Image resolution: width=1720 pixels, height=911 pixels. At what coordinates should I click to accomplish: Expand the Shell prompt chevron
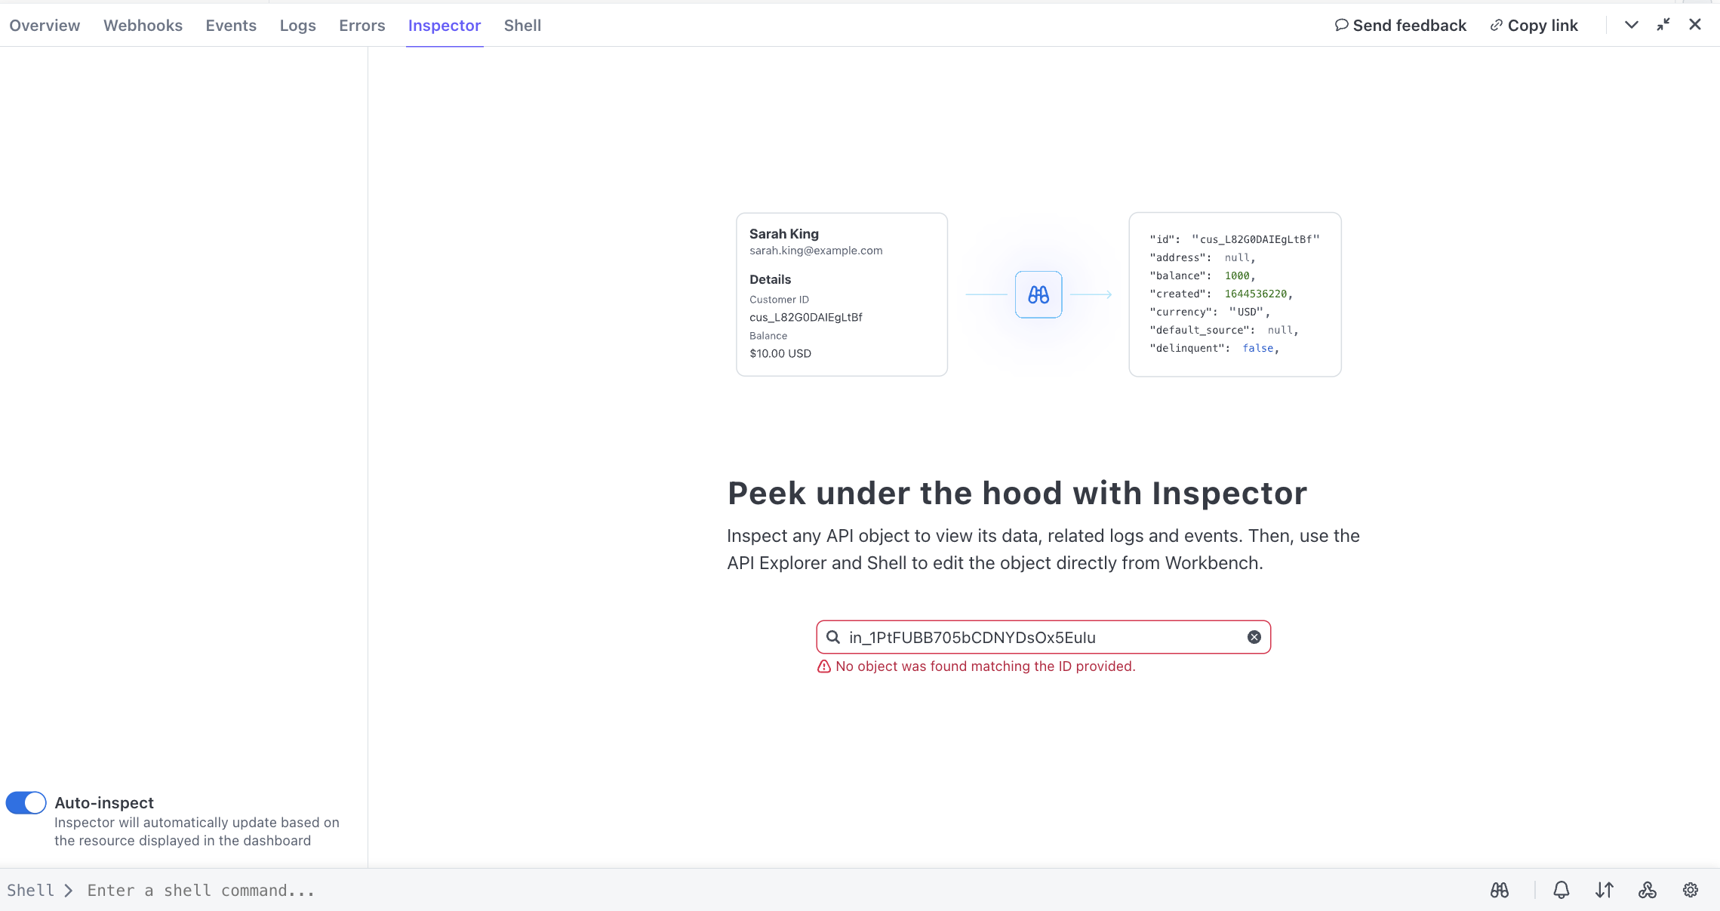click(69, 891)
